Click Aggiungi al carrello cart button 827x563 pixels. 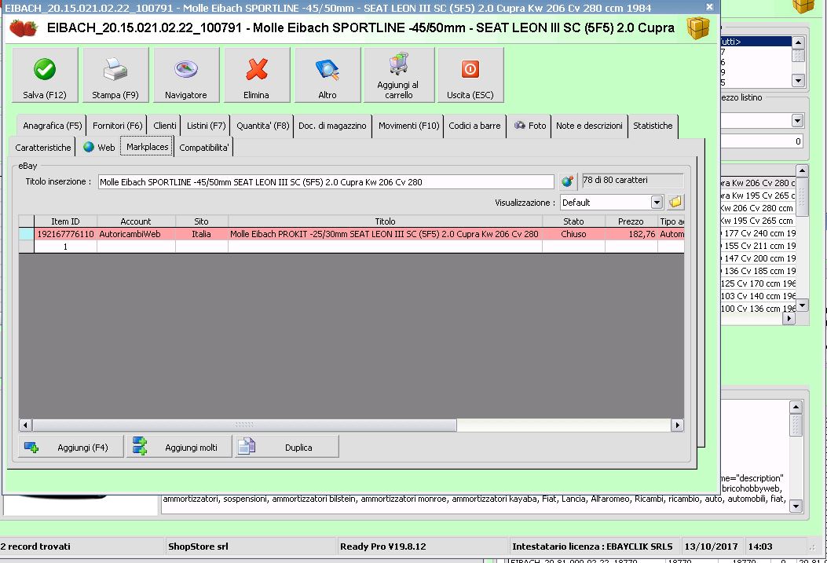click(x=399, y=75)
